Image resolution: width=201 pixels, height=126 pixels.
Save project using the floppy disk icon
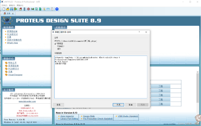point(12,9)
